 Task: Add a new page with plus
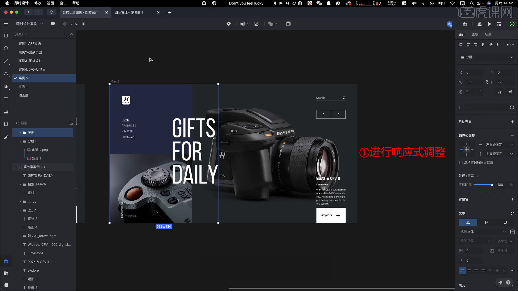[x=65, y=34]
